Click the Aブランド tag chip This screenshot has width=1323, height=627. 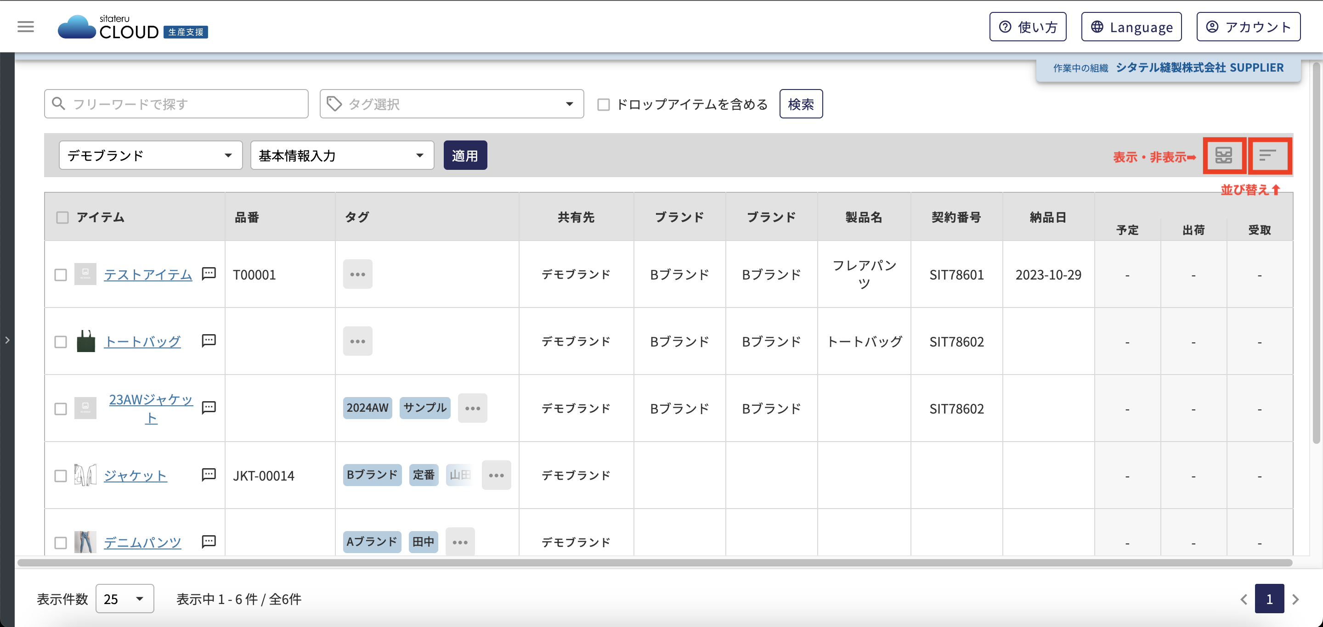(x=372, y=542)
